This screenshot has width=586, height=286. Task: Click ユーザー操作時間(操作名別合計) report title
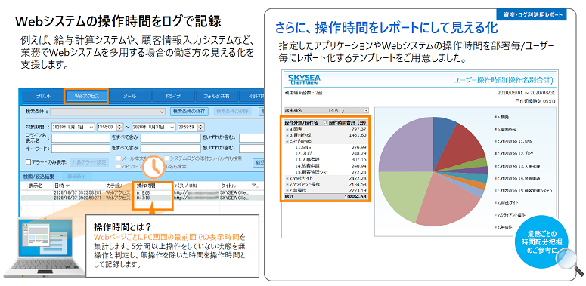(504, 80)
